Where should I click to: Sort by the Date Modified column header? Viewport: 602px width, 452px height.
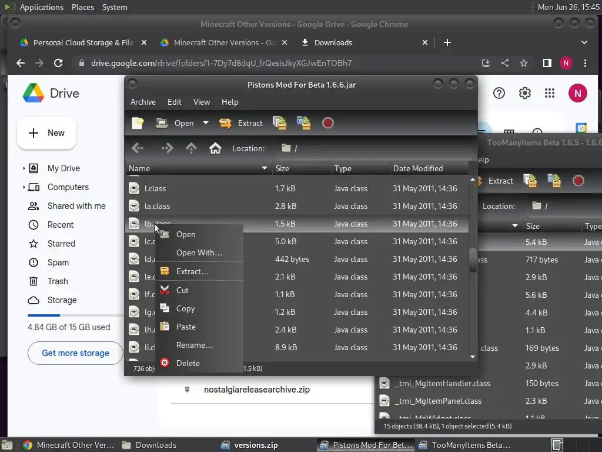pyautogui.click(x=429, y=168)
